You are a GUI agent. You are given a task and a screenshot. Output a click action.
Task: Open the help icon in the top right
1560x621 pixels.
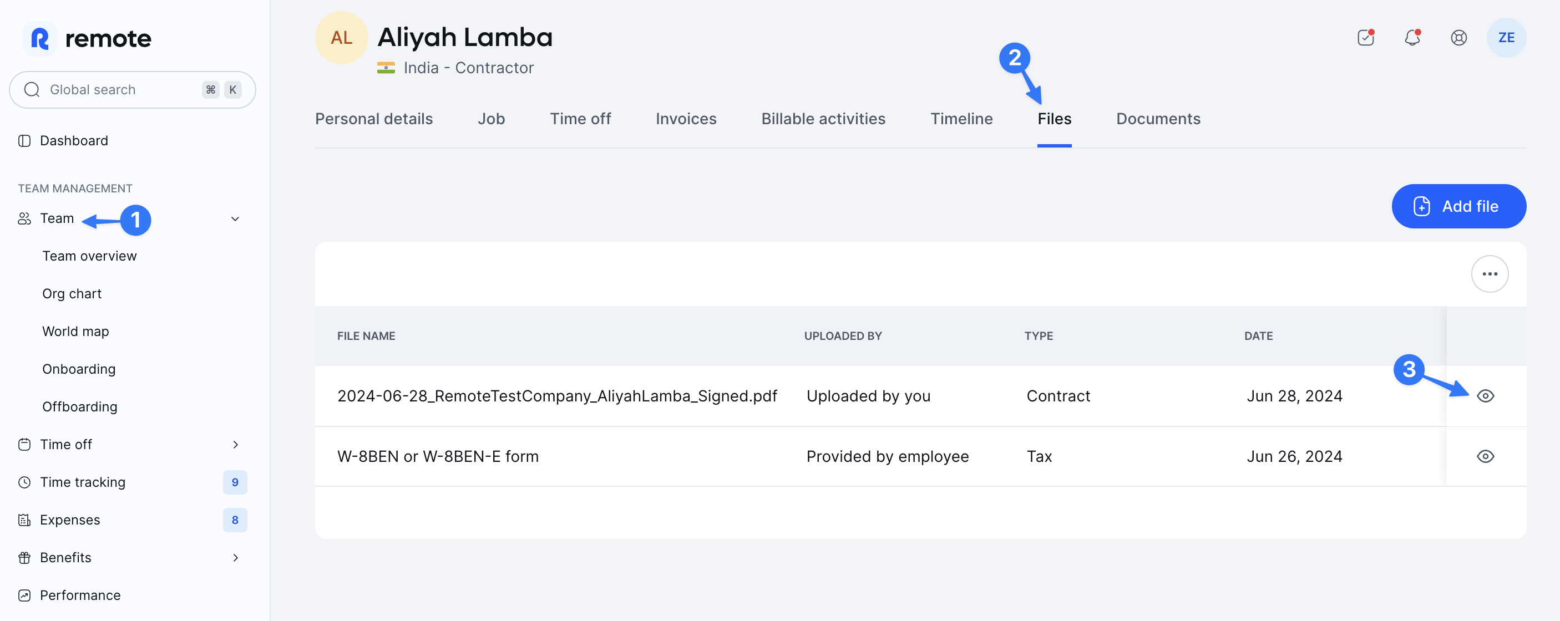pyautogui.click(x=1459, y=38)
